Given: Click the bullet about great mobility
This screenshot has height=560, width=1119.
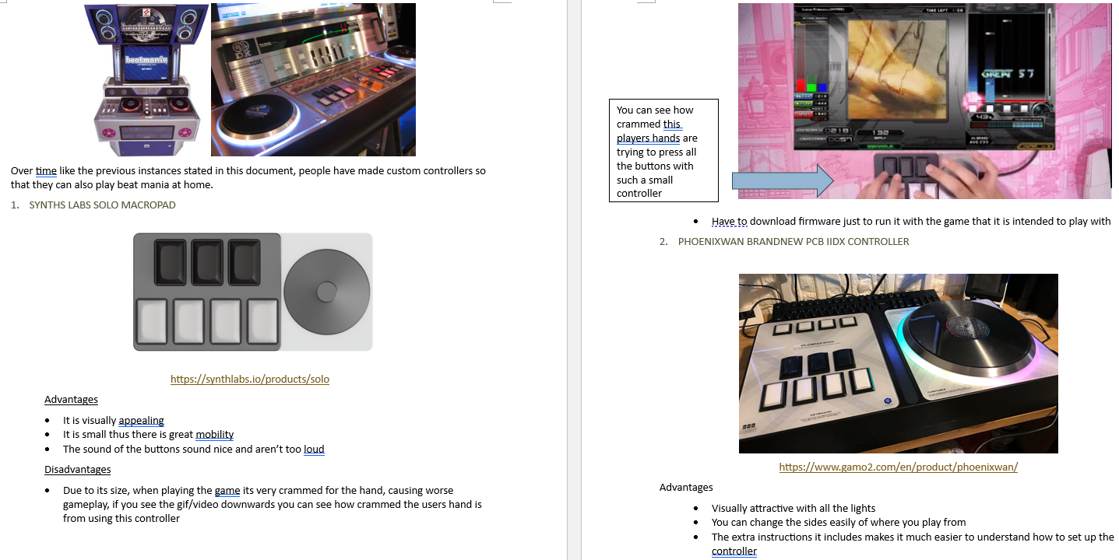Looking at the screenshot, I should (148, 435).
